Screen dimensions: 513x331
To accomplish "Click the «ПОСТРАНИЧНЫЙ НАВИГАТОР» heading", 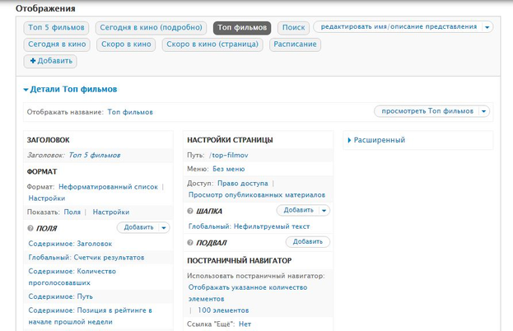I will [239, 261].
